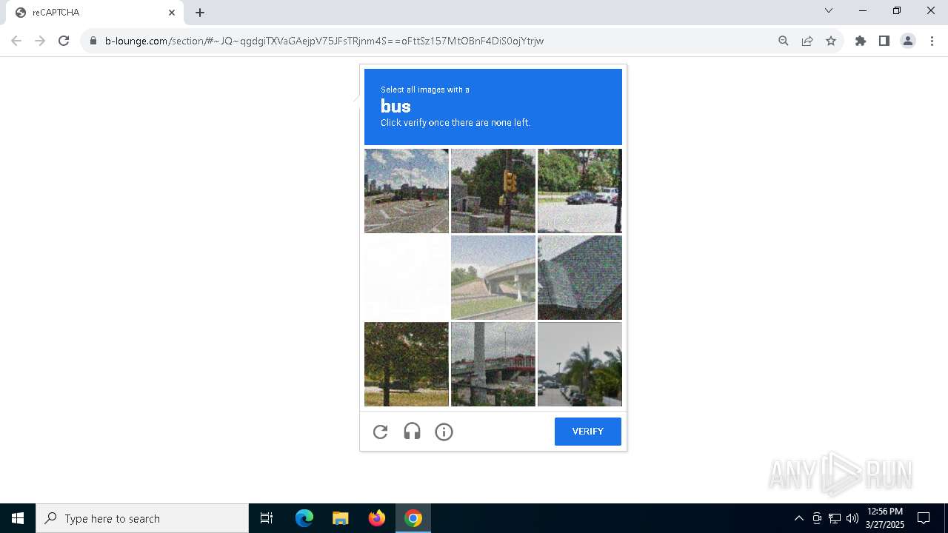Switch to audio challenge headphones icon
The image size is (948, 533).
[413, 432]
